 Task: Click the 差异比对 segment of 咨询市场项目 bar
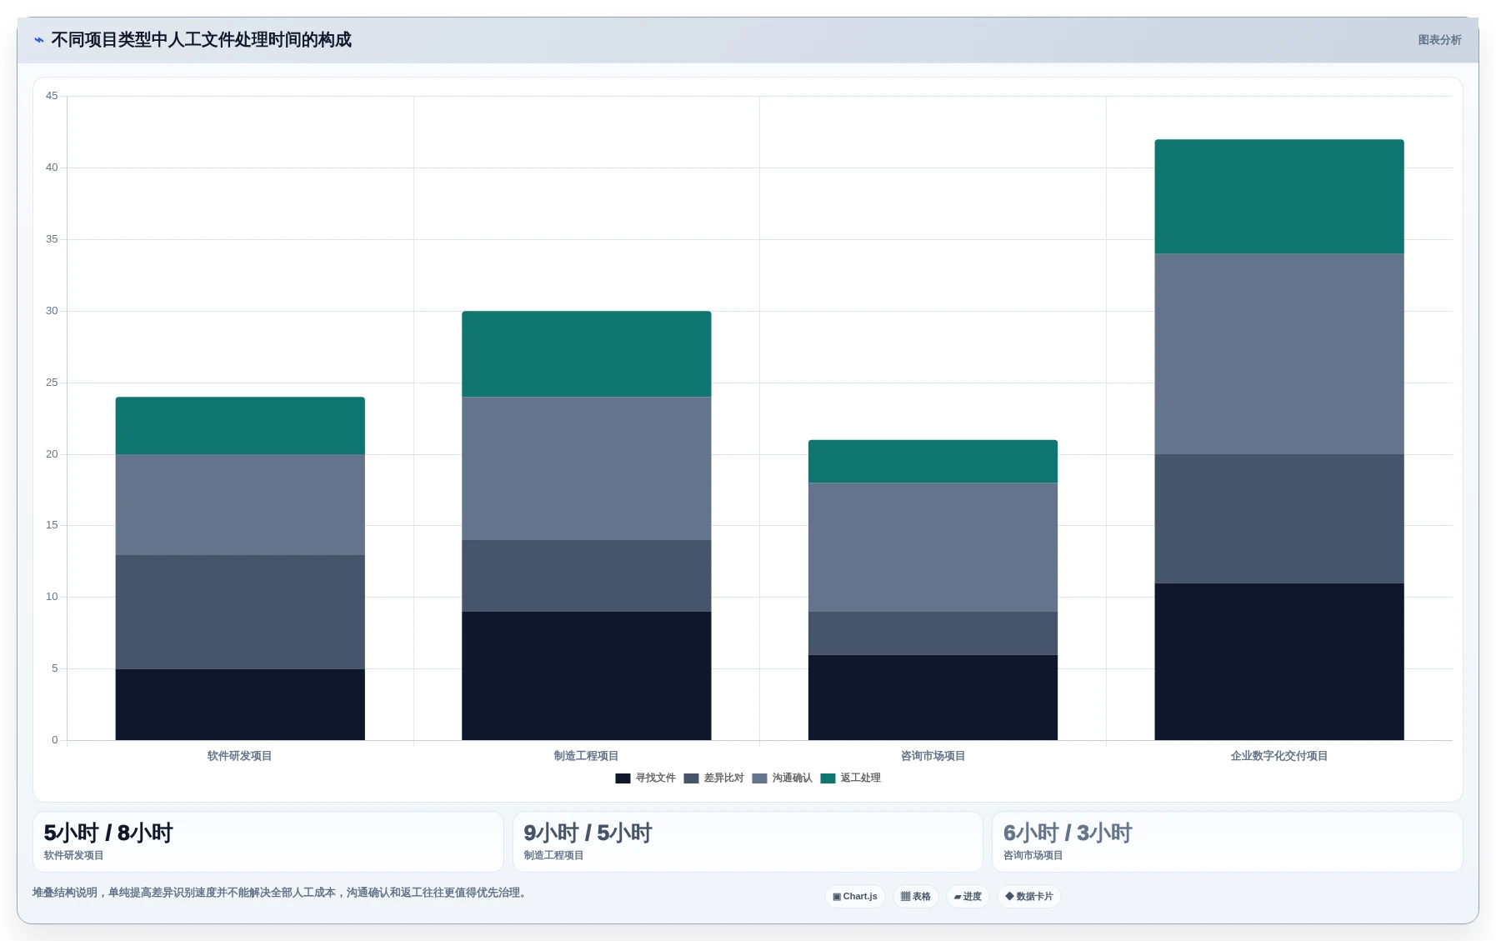[x=933, y=633]
